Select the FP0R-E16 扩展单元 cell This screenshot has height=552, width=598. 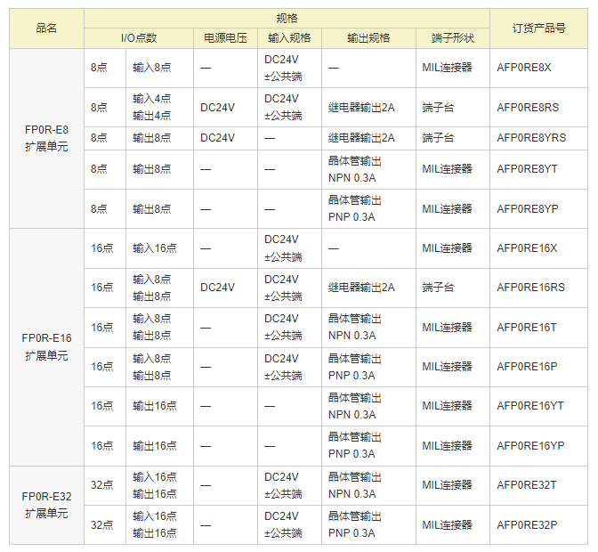coord(46,347)
